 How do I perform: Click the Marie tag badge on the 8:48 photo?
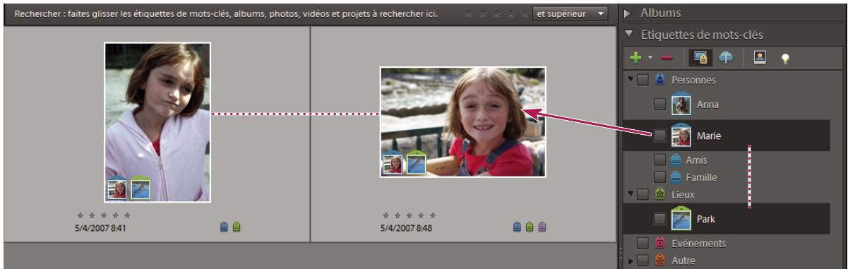click(393, 162)
